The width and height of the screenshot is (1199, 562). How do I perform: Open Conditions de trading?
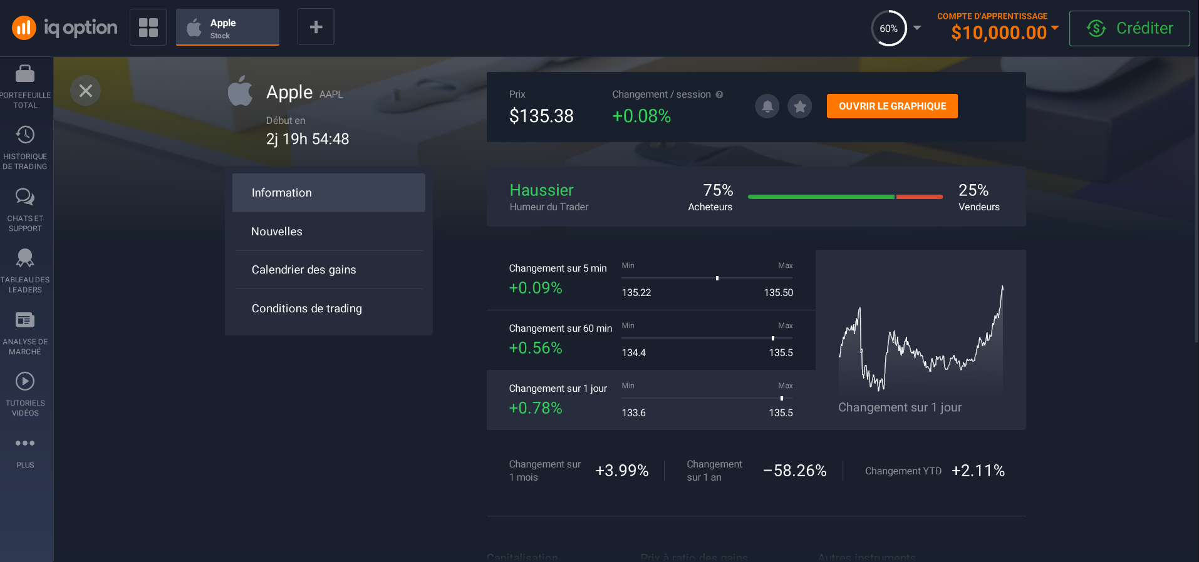(329, 309)
